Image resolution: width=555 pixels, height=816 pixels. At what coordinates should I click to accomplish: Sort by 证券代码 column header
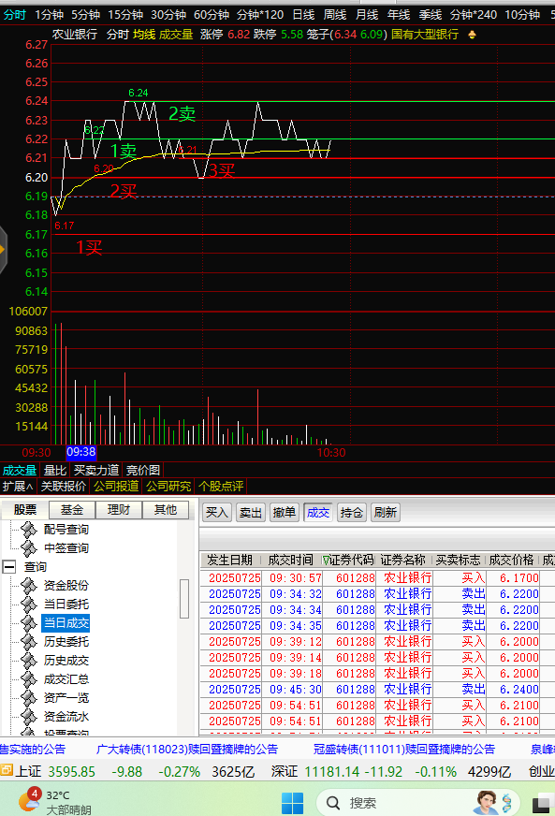pyautogui.click(x=348, y=560)
